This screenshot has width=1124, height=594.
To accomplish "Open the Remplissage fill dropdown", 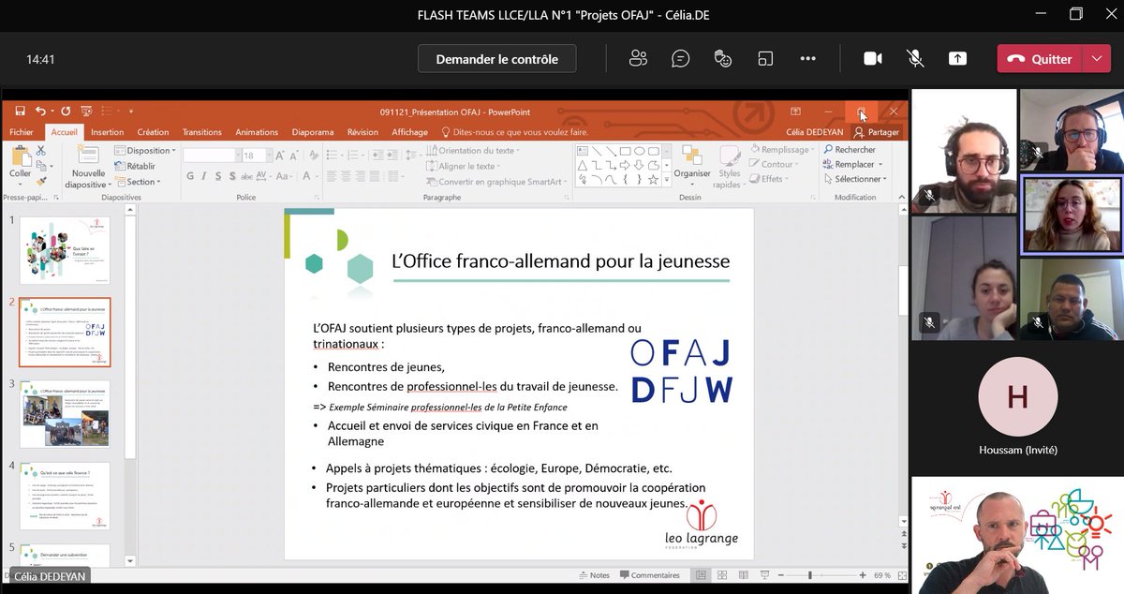I will pos(781,150).
